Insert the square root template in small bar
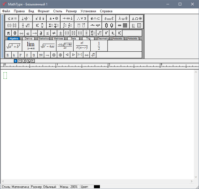This screenshot has width=199, height=189. tap(99, 33)
